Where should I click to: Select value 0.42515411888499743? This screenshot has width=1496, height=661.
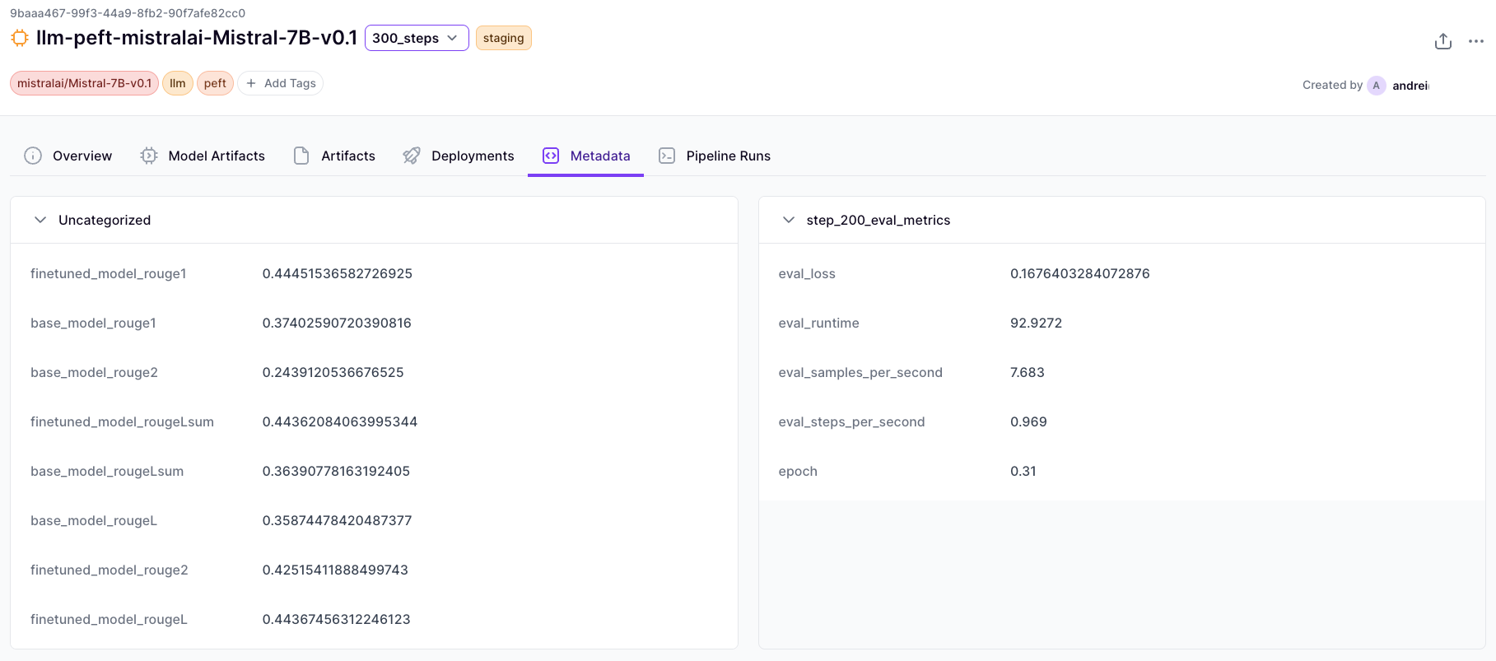[x=335, y=570]
